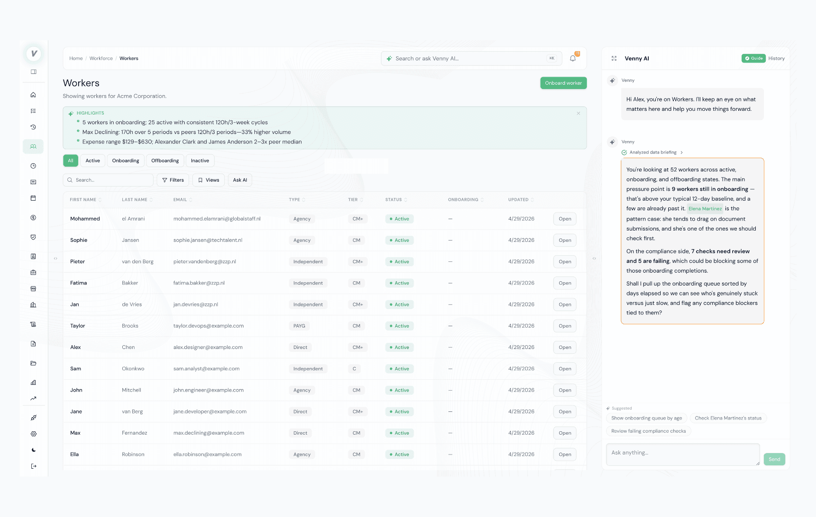Select the Offboarding filter tab
816x517 pixels.
pyautogui.click(x=165, y=160)
